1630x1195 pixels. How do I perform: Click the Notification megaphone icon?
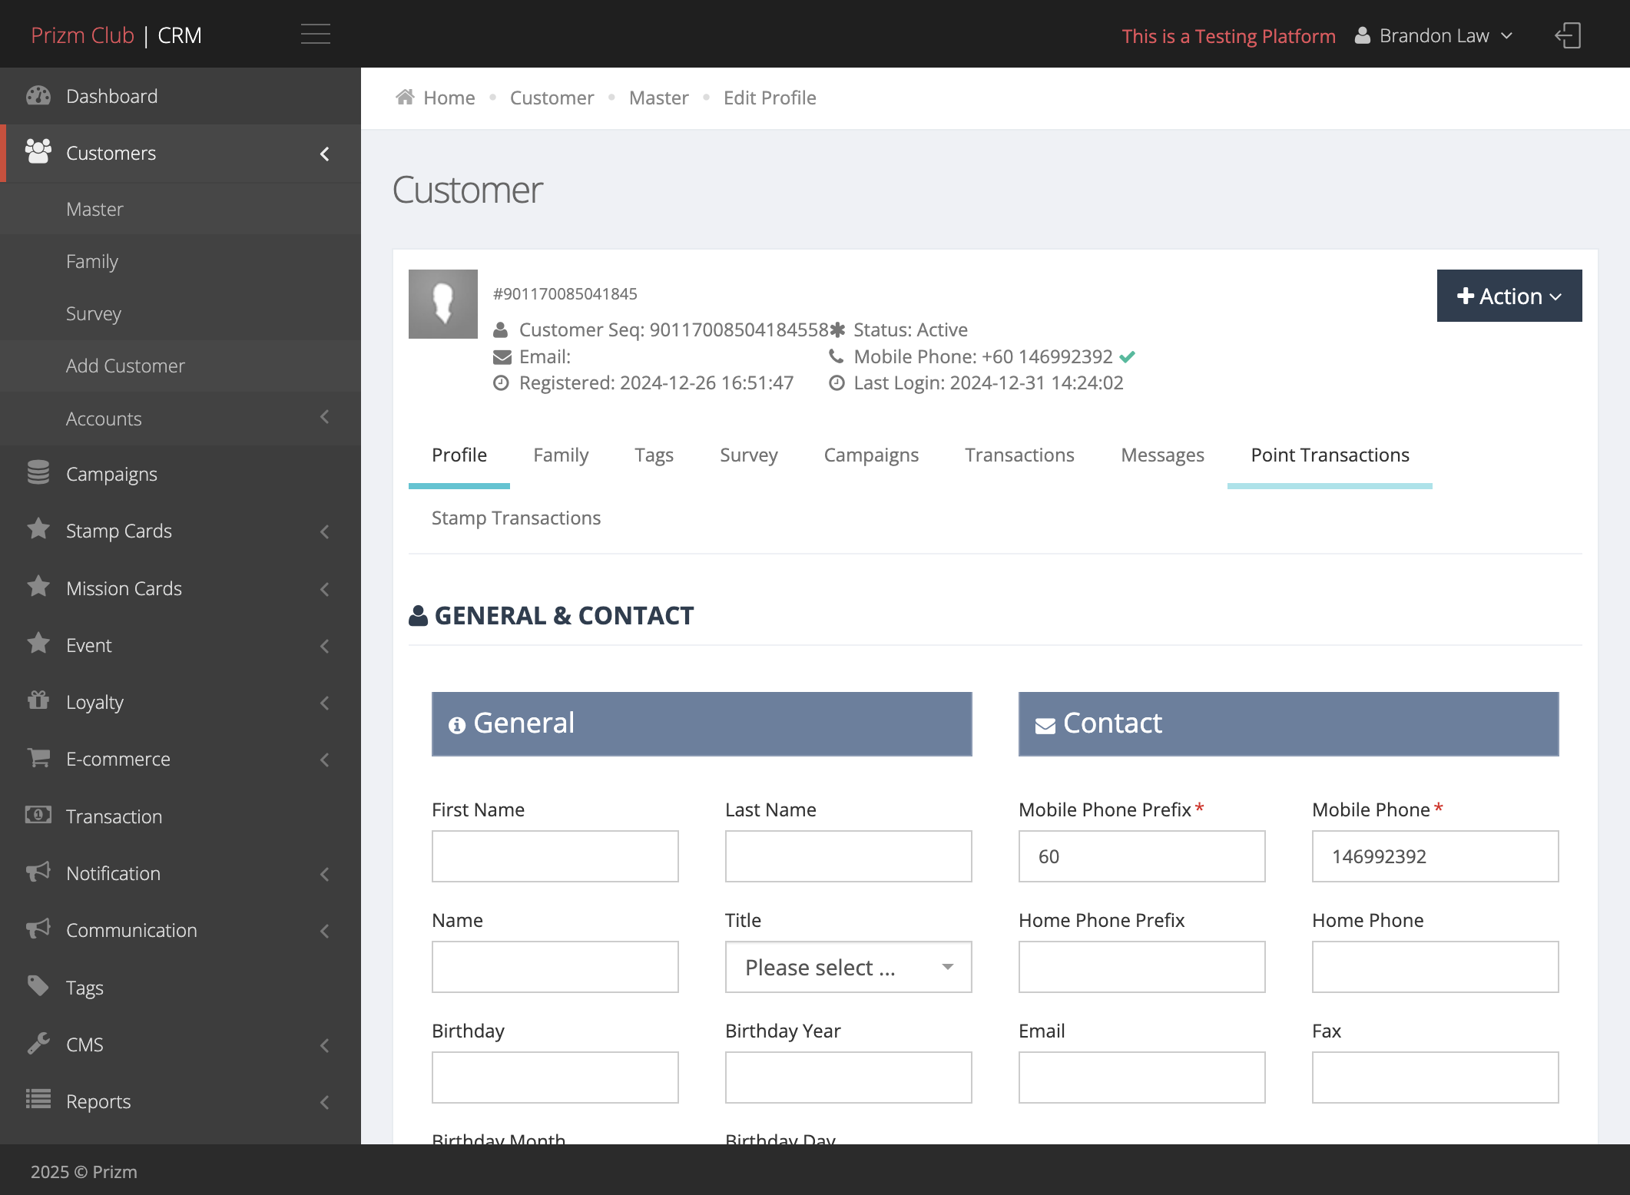pos(38,872)
